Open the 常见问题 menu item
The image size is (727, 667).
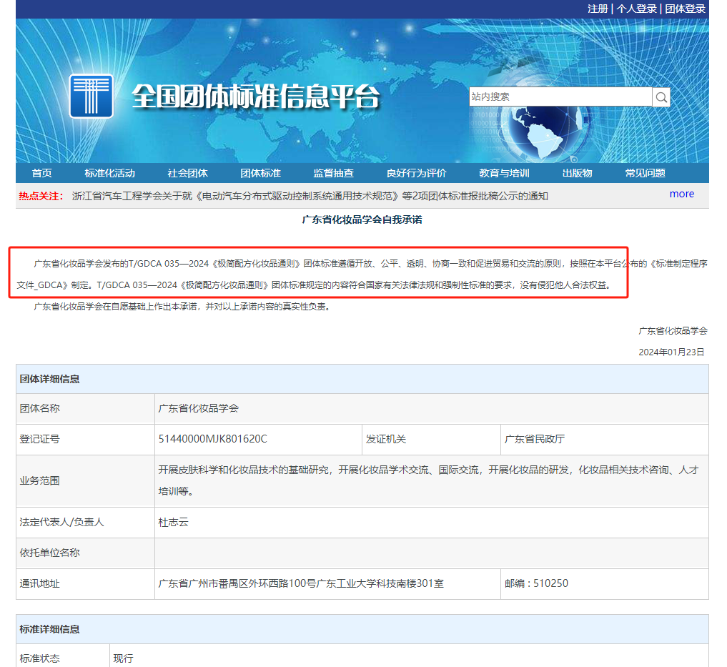point(645,173)
